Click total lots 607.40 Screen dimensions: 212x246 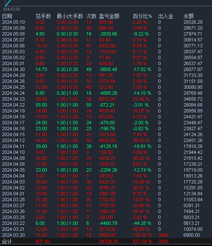[43, 241]
